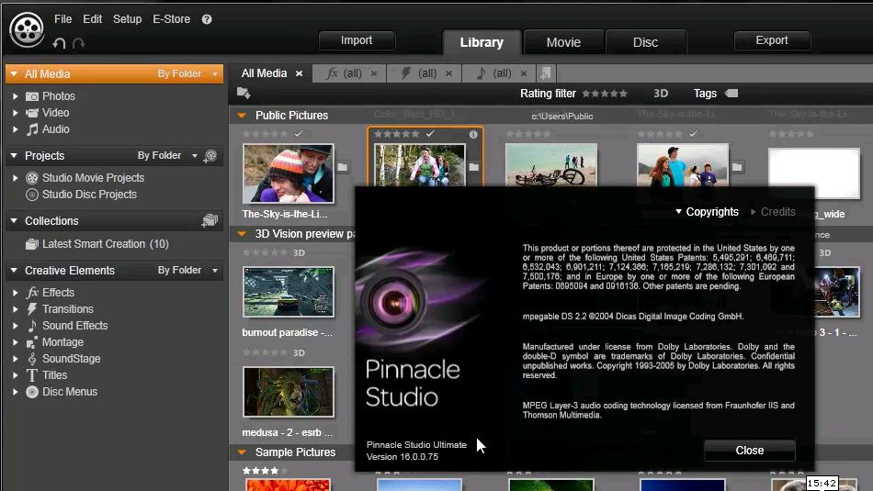Select the beach bicycle thumbnail

tap(551, 165)
